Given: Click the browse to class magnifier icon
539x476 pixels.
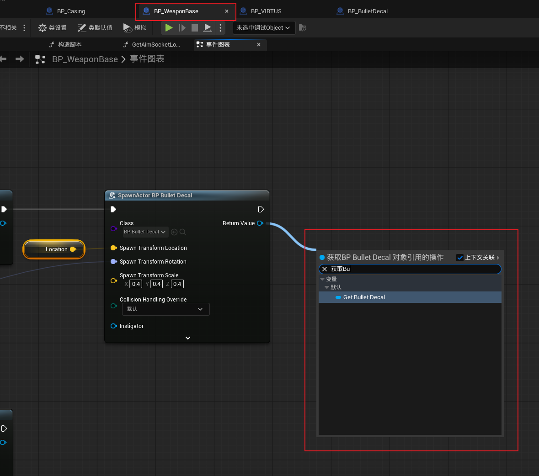Looking at the screenshot, I should click(x=183, y=232).
